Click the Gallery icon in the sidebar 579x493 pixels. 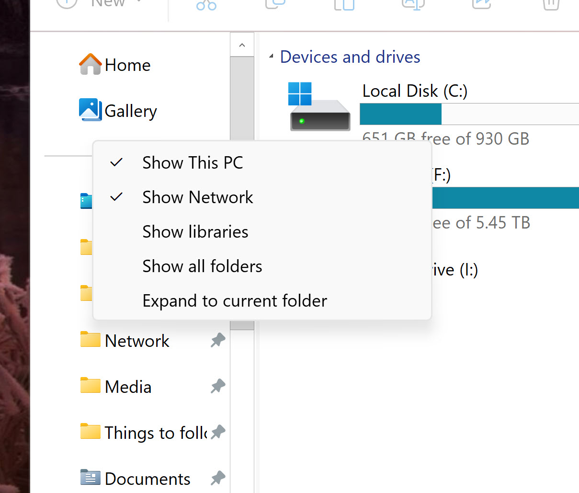click(x=90, y=110)
